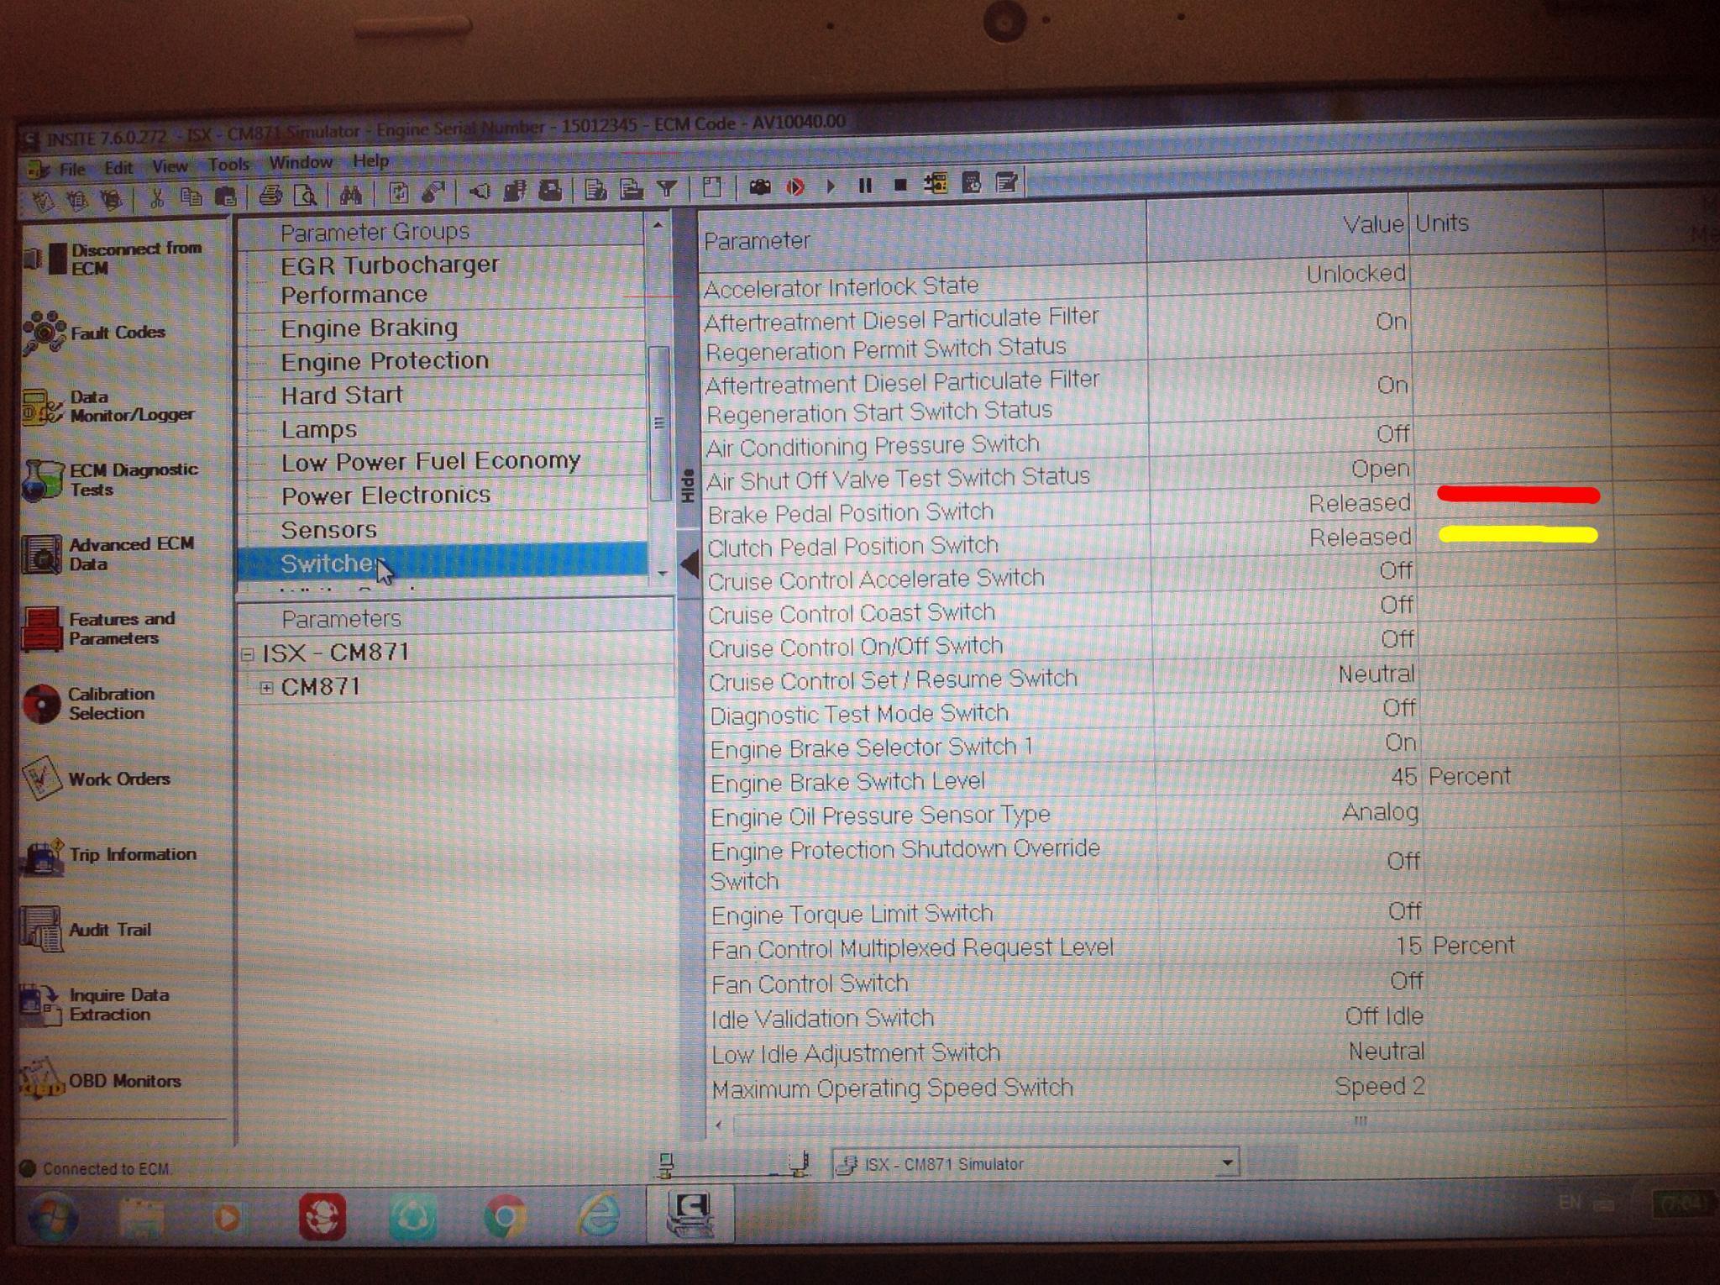This screenshot has height=1285, width=1720.
Task: Click the red record monitoring icon
Action: click(x=795, y=186)
